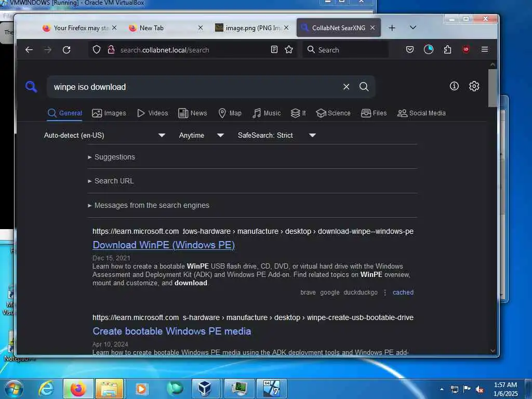Open the tracking protection shield icon

pyautogui.click(x=97, y=49)
